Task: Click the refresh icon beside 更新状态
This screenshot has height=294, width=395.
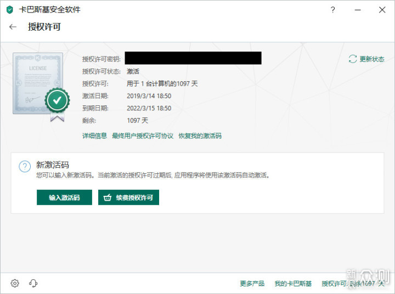Action: click(x=353, y=59)
